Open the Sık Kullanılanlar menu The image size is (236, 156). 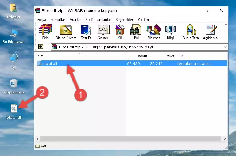point(98,20)
